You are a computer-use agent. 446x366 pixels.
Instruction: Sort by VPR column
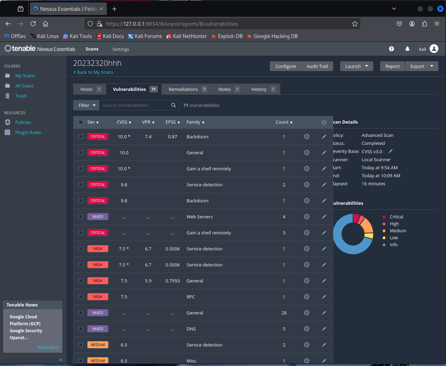(148, 122)
